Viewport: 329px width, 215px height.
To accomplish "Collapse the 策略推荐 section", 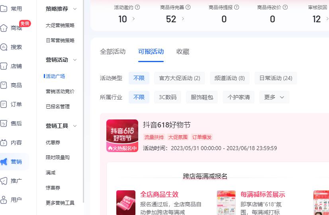I will [x=75, y=9].
